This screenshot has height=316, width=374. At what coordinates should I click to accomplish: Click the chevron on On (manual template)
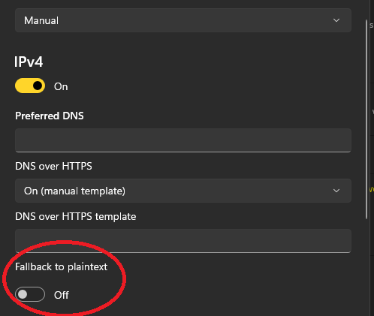pyautogui.click(x=336, y=191)
